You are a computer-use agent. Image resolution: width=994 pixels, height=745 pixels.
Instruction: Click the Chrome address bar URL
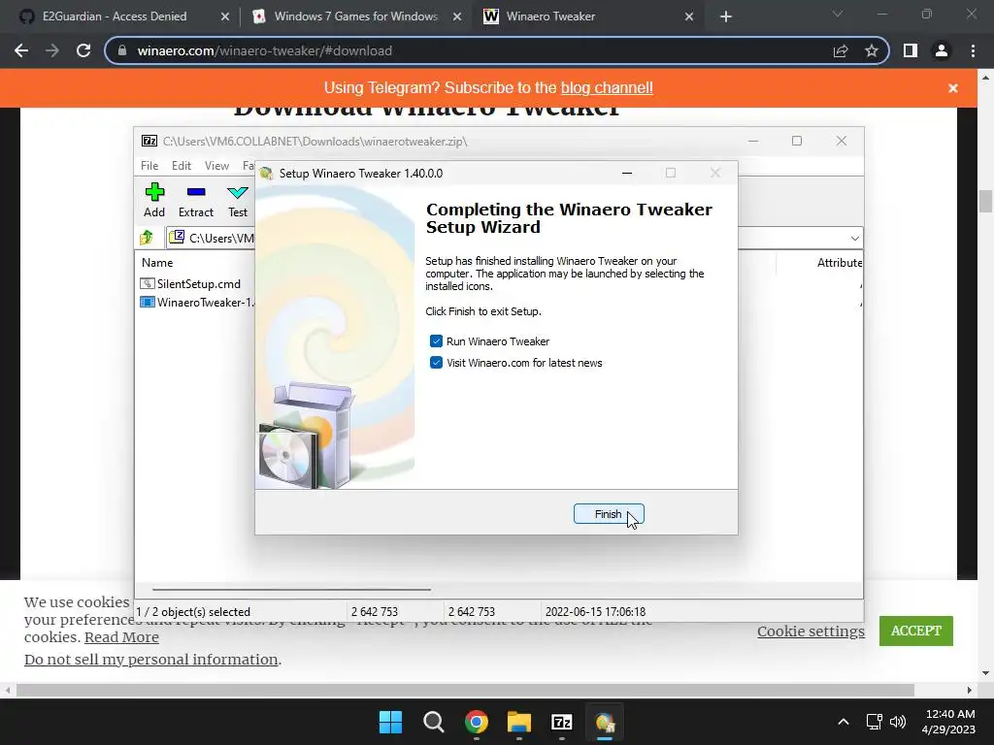(264, 50)
